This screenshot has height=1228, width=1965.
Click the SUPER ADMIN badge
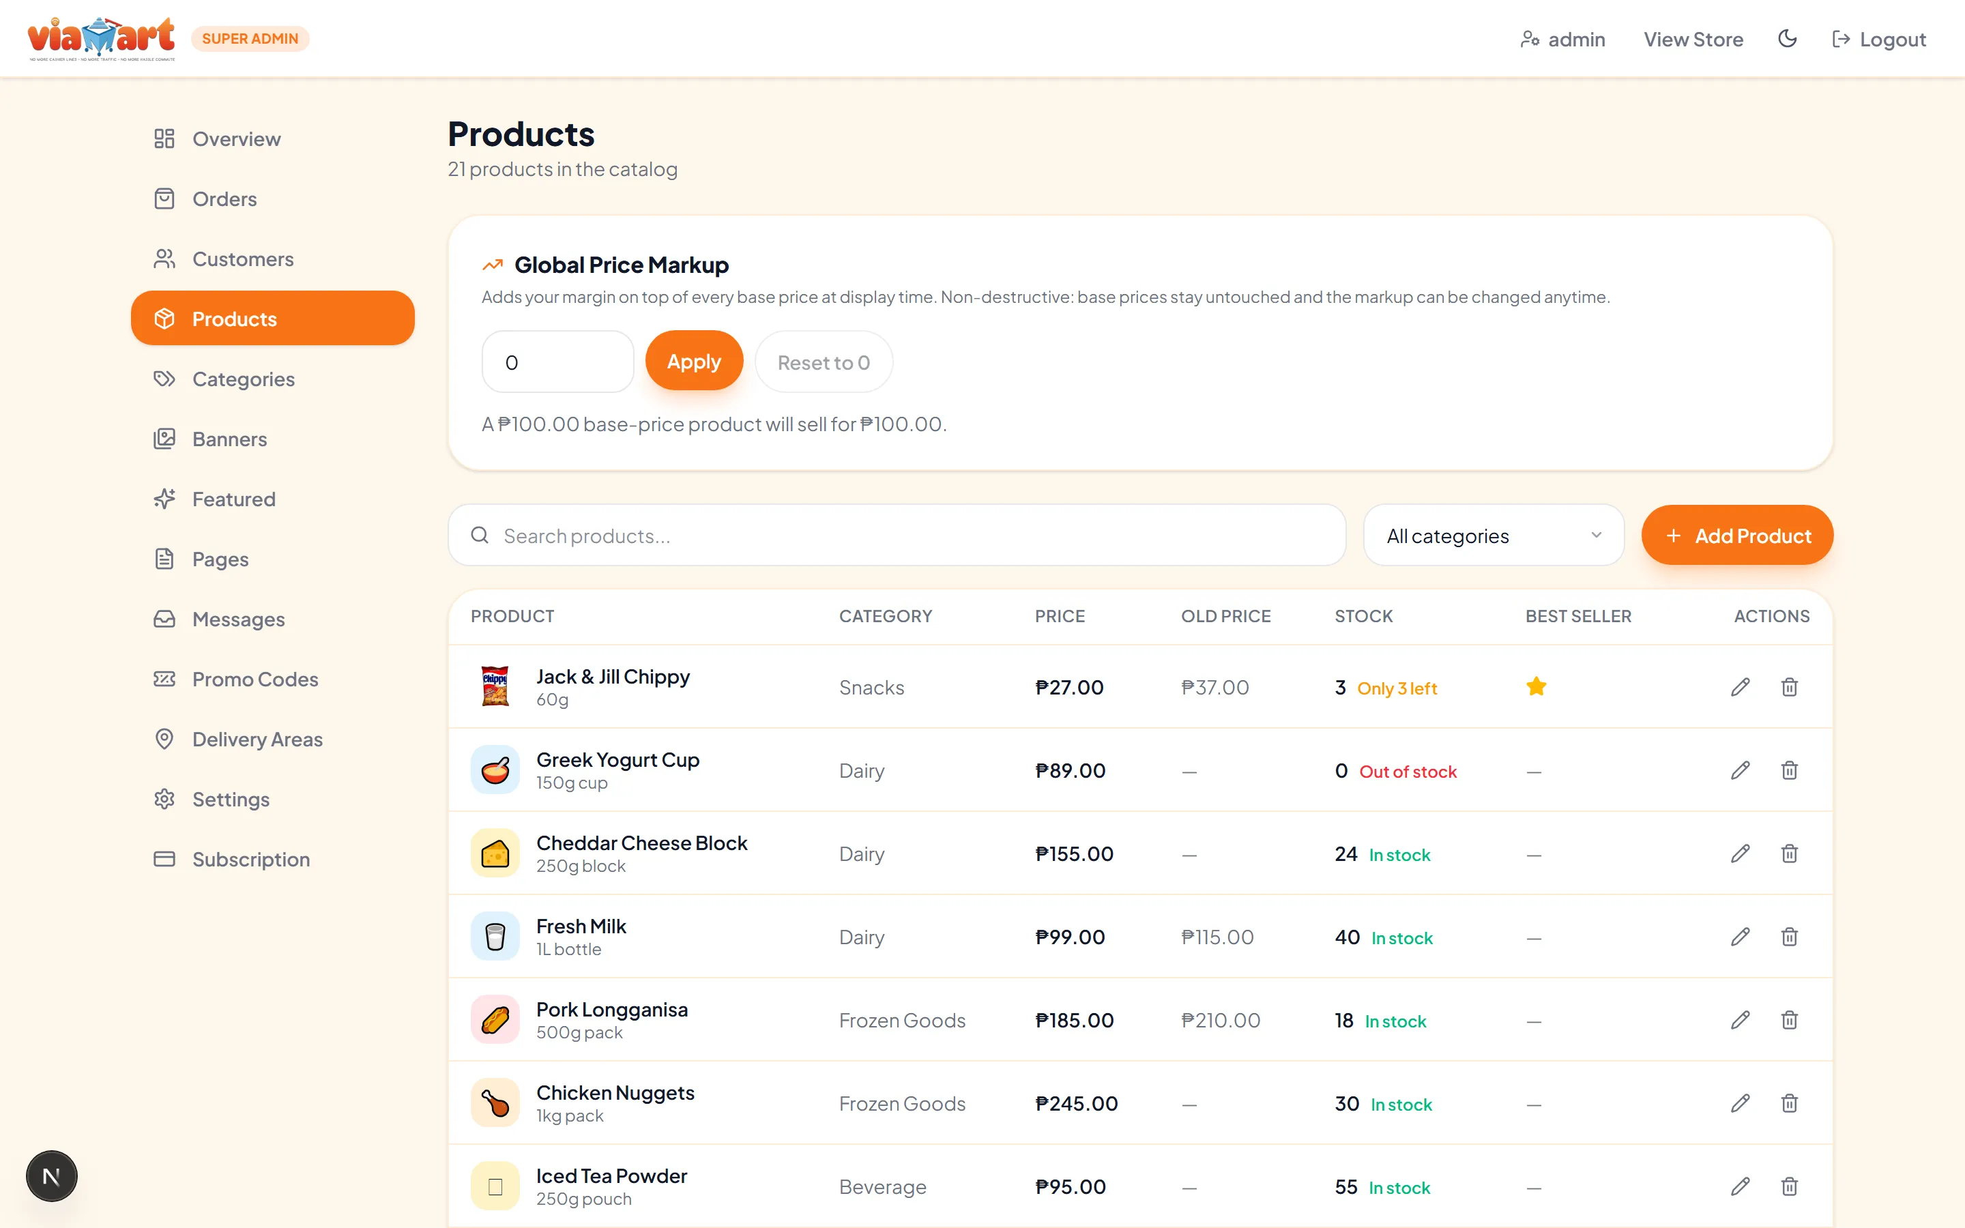[x=250, y=38]
